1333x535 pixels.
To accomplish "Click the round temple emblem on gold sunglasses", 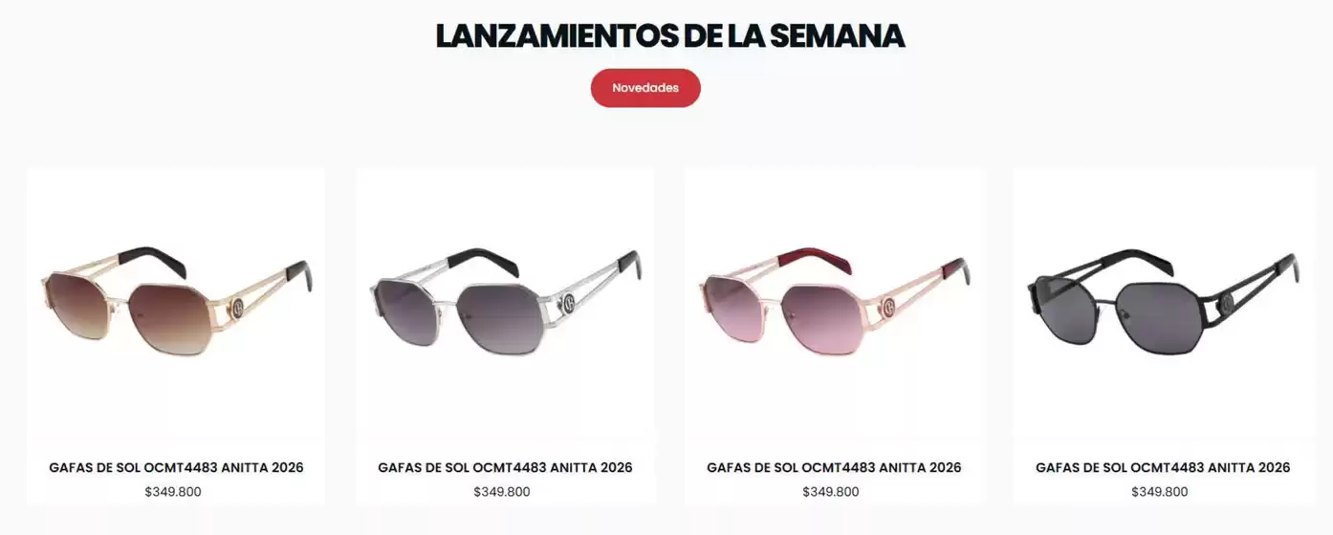I will (235, 308).
